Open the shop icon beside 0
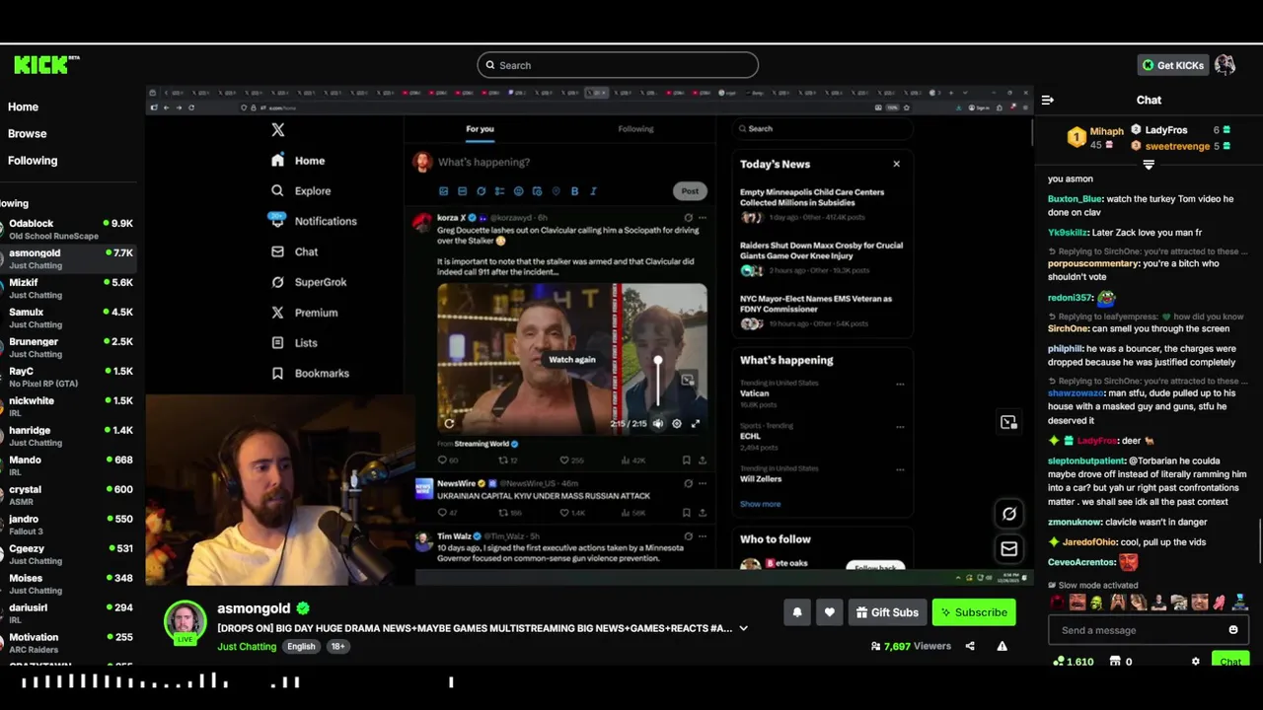The image size is (1263, 710). 1114,662
